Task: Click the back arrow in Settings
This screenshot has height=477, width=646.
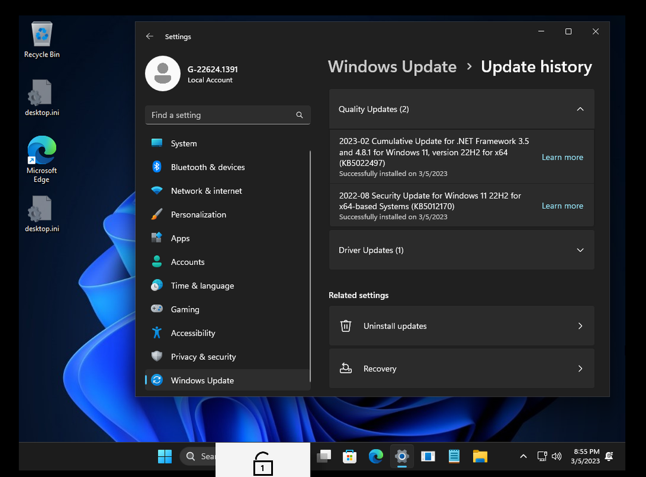Action: (x=150, y=36)
